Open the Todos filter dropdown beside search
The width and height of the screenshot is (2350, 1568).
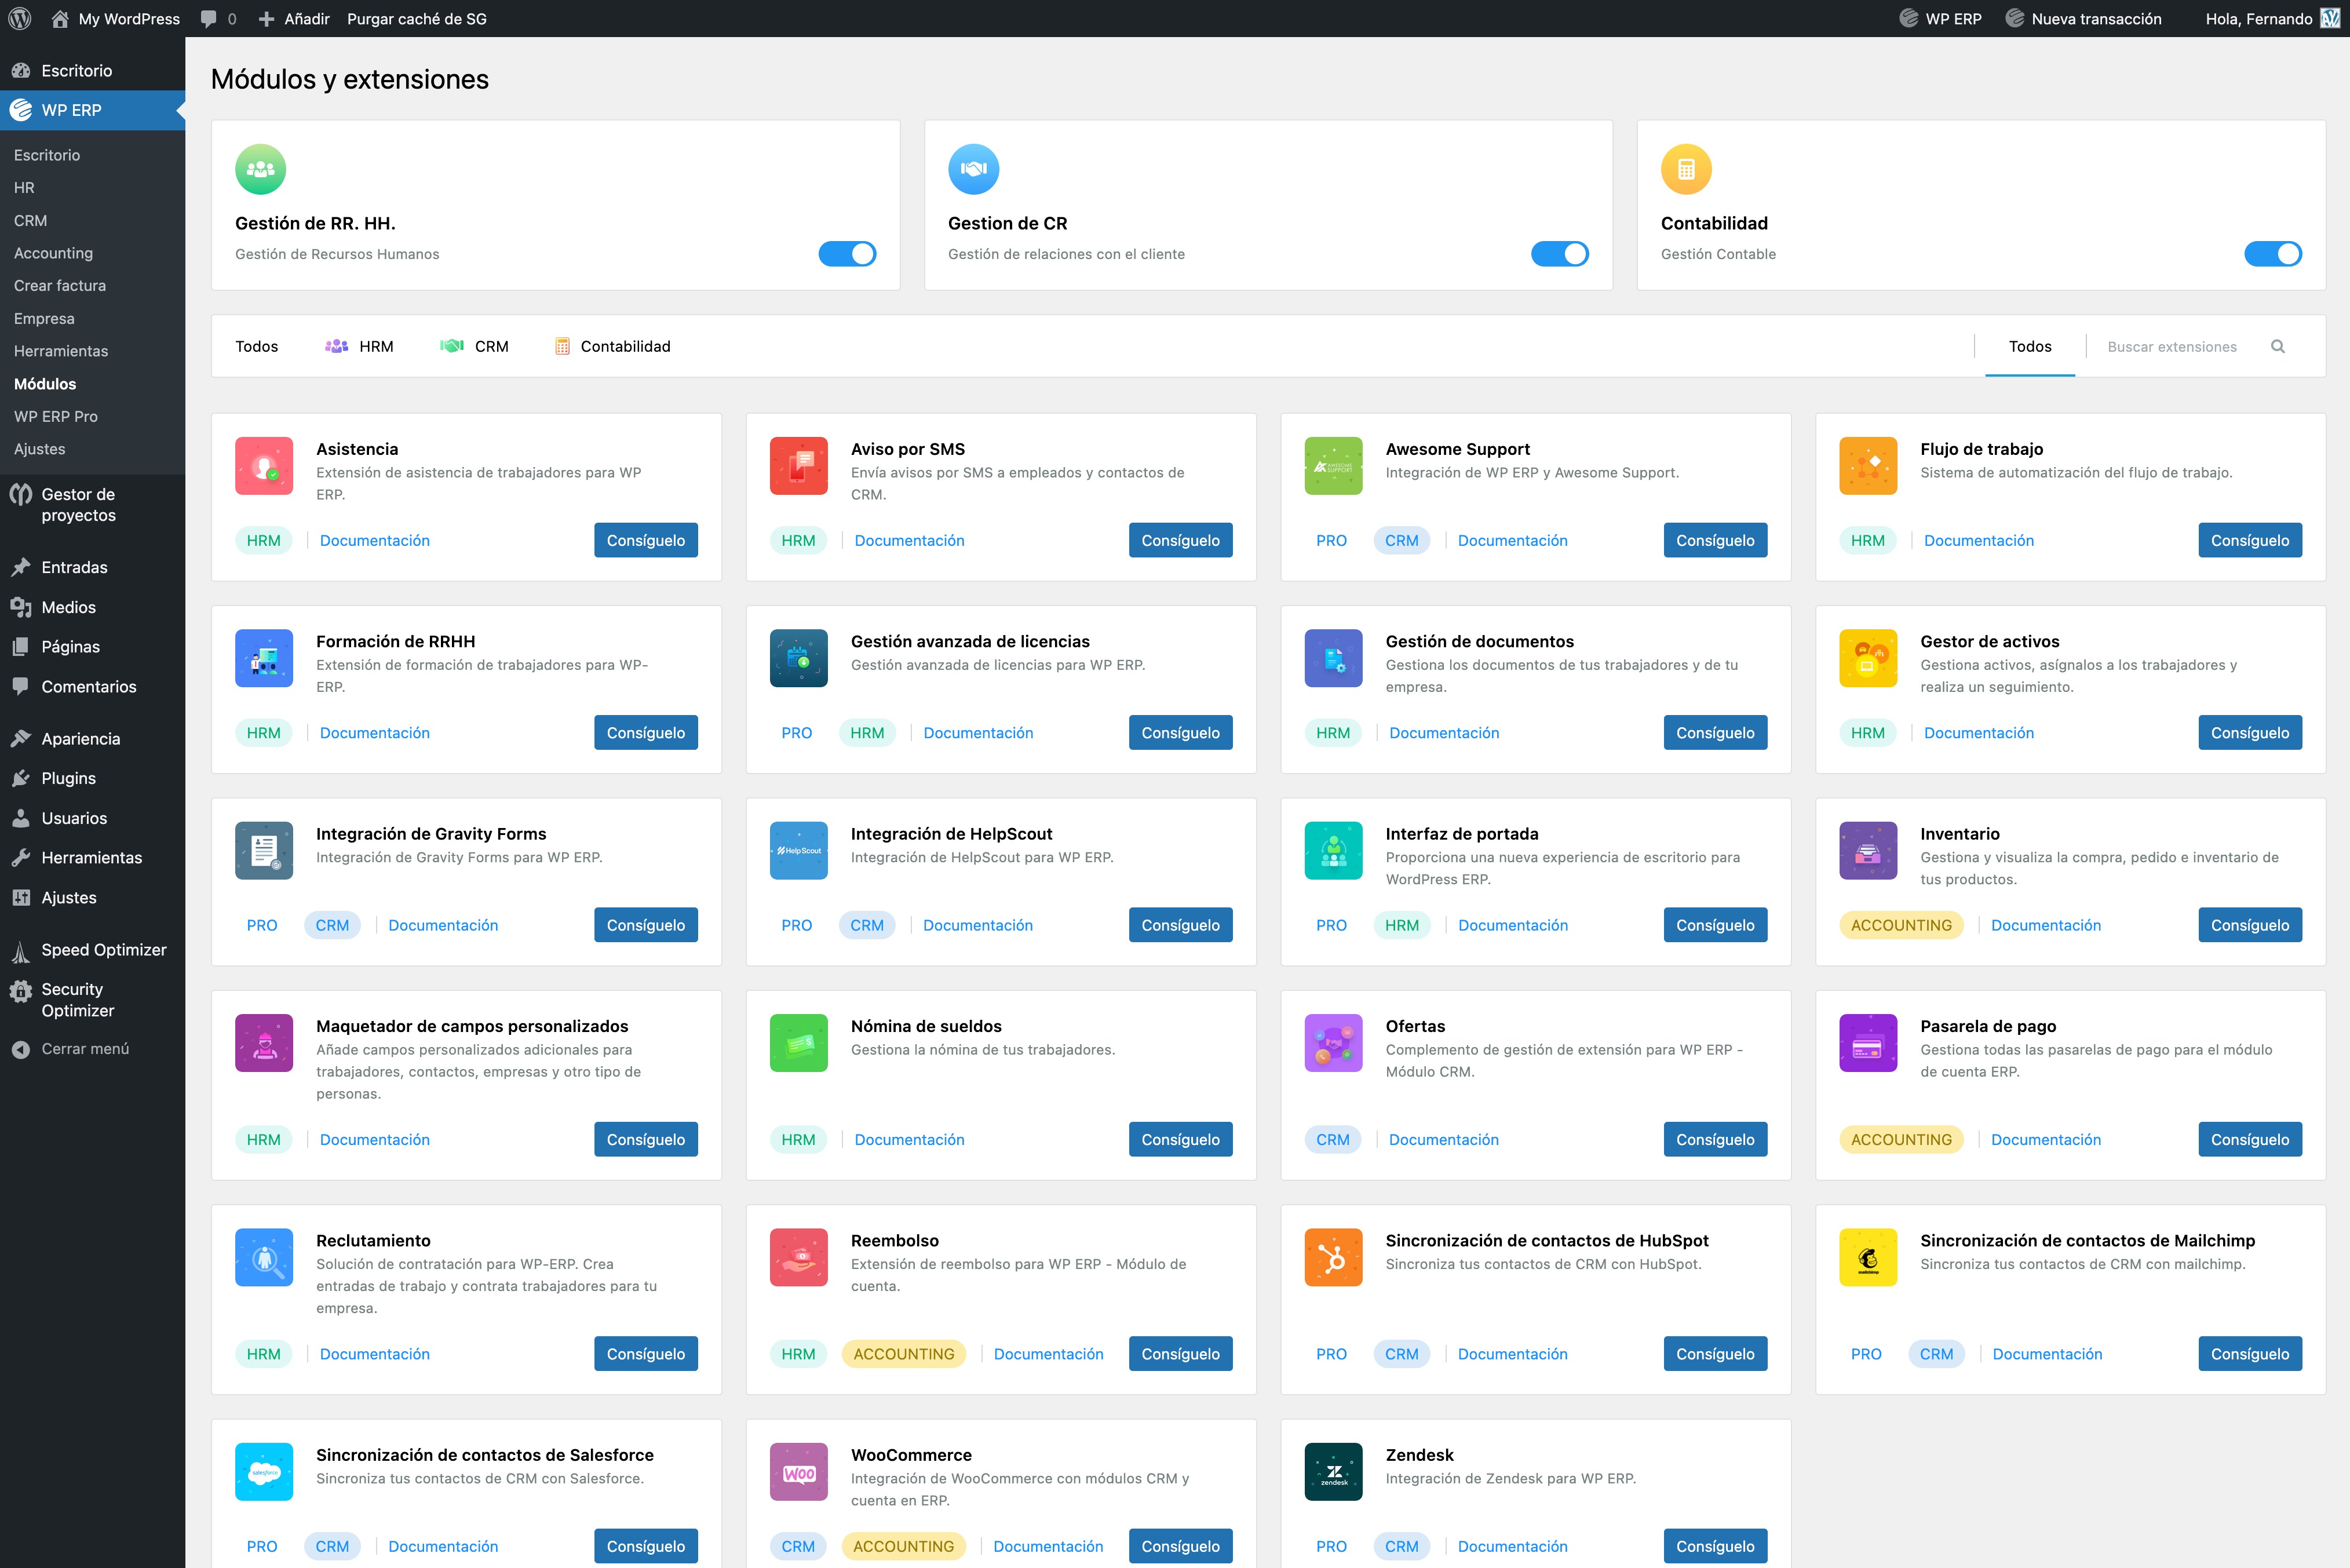[x=2030, y=346]
